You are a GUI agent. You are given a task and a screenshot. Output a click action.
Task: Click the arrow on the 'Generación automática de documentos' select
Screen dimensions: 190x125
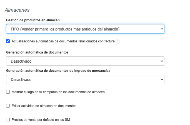162,61
